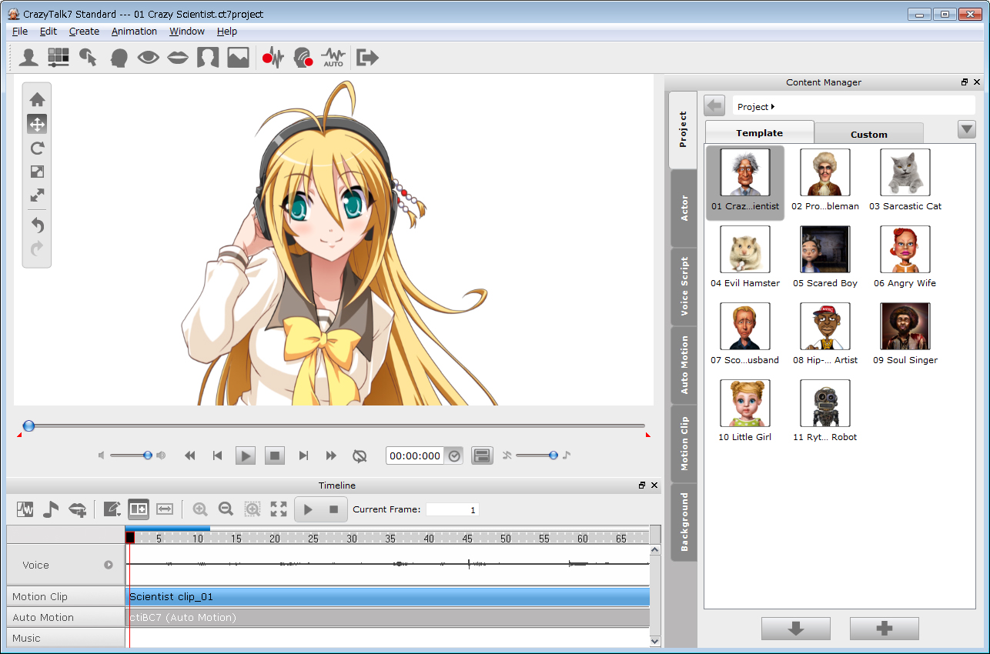Viewport: 990px width, 654px height.
Task: Click the record voice waveform icon
Action: [273, 58]
